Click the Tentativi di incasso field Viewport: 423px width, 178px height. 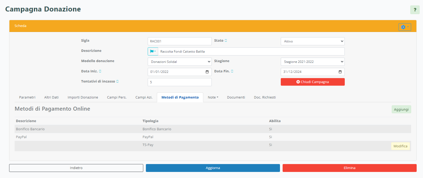[x=180, y=82]
